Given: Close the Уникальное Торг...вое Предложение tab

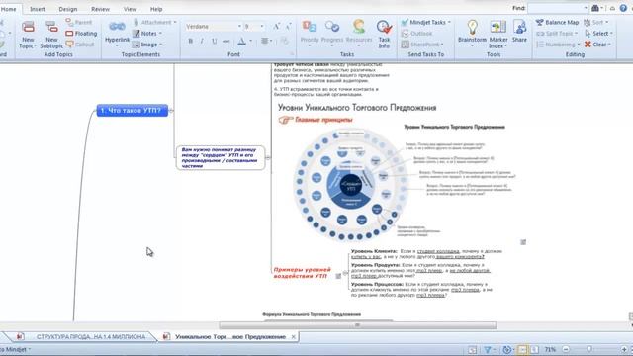Looking at the screenshot, I should click(x=294, y=336).
